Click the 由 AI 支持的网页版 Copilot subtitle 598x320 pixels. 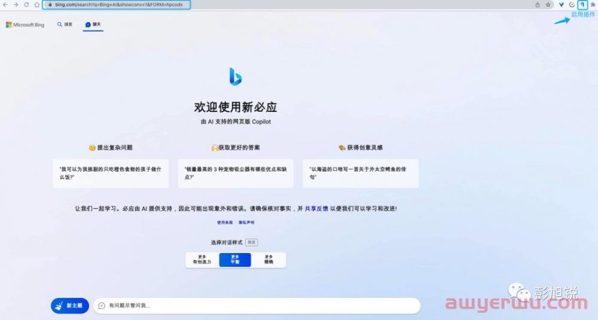point(236,121)
